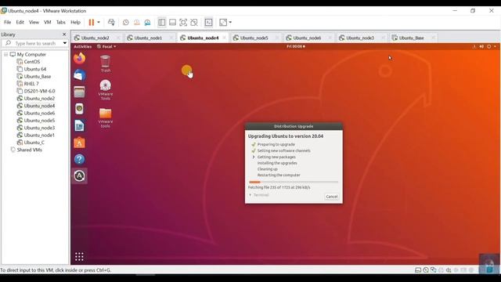Click the Send Ctrl+Alt+Del toolbar icon
501x282 pixels.
click(x=111, y=23)
